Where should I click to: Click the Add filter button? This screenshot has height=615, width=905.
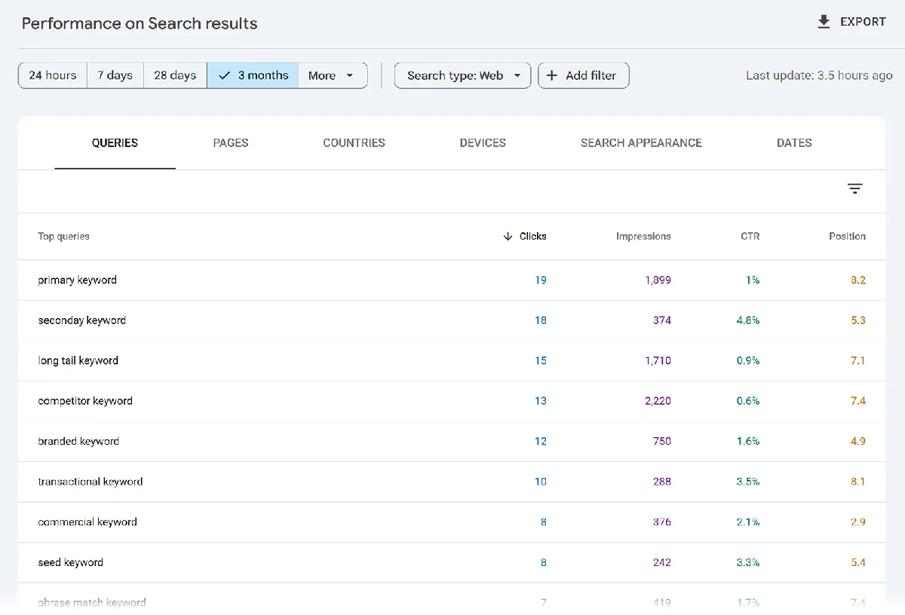584,75
